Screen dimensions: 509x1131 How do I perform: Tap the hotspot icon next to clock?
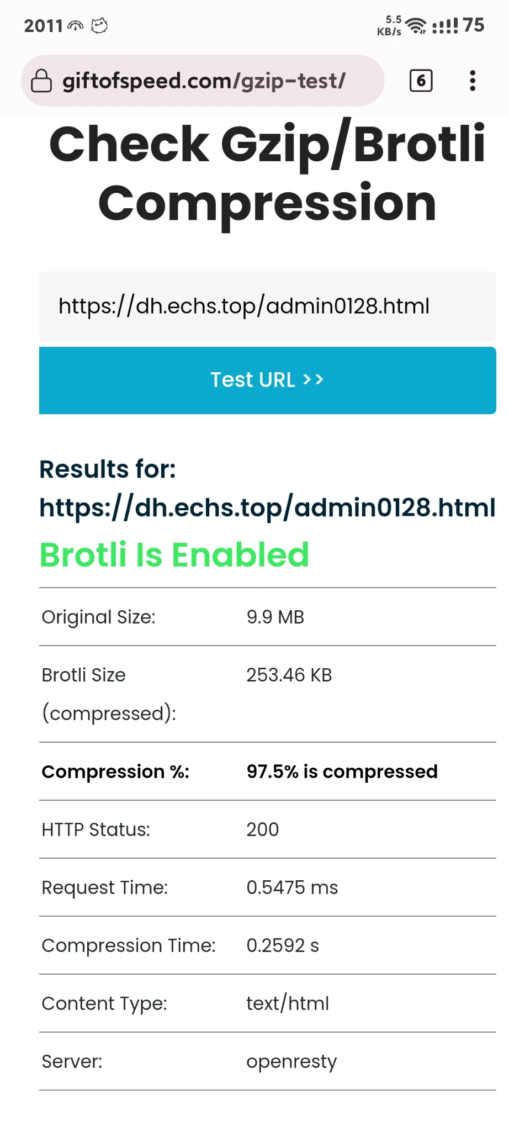75,25
